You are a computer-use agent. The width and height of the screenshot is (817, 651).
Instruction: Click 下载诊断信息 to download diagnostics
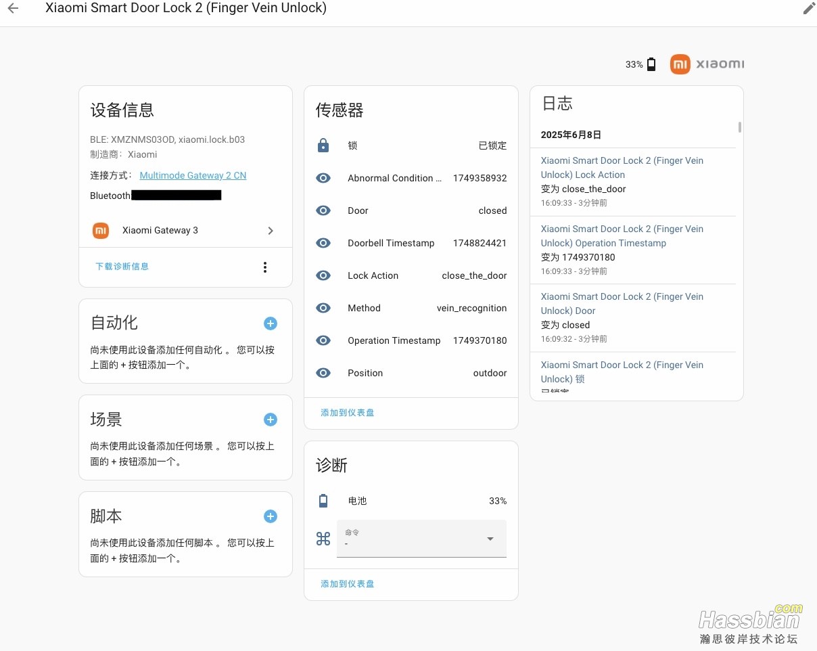122,267
